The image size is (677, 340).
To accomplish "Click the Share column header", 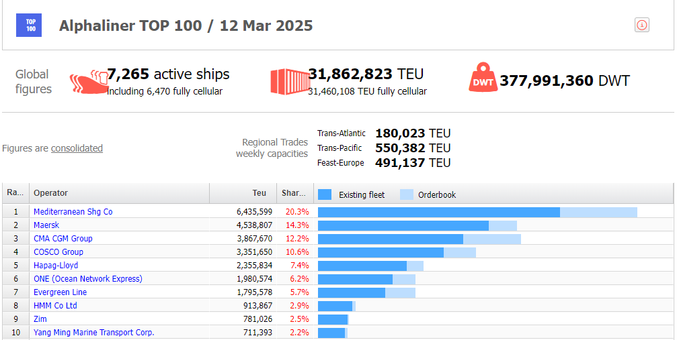I will coord(295,193).
